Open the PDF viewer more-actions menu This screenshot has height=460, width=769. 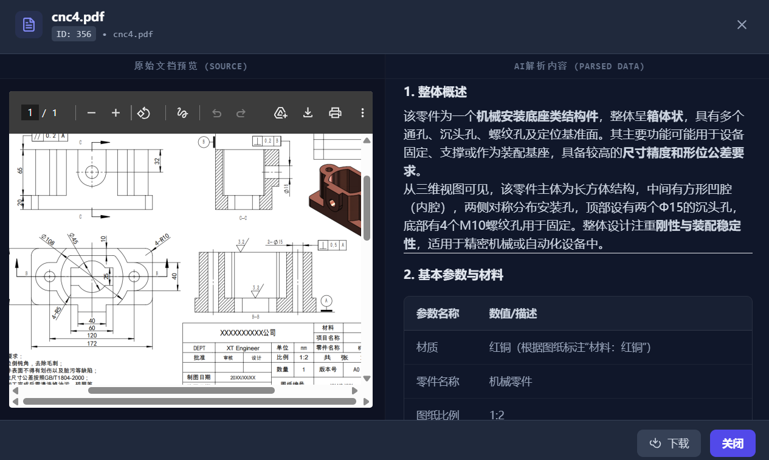[x=362, y=113]
